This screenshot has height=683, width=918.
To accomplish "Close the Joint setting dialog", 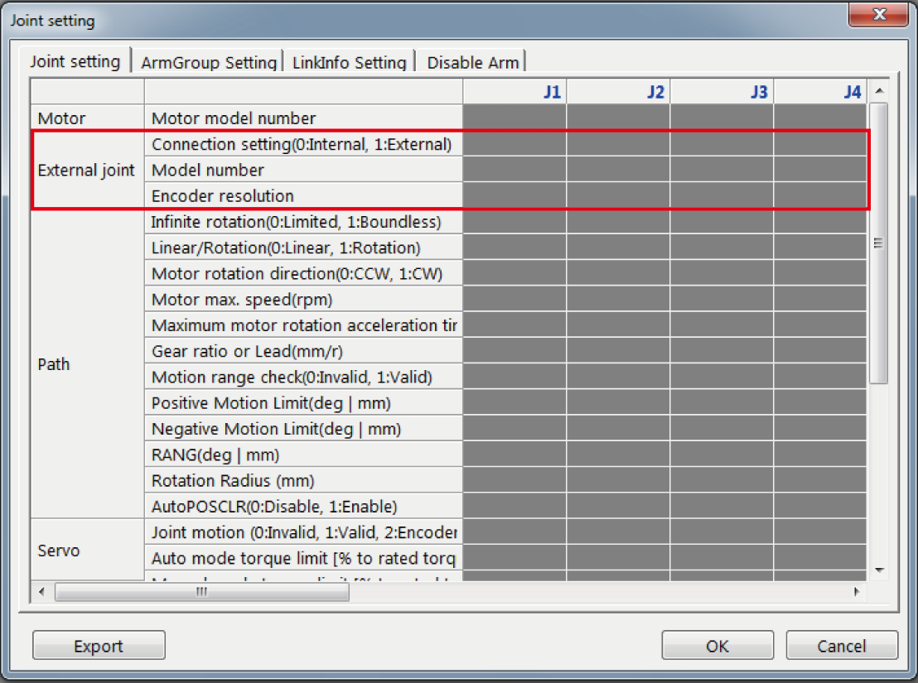I will [879, 15].
